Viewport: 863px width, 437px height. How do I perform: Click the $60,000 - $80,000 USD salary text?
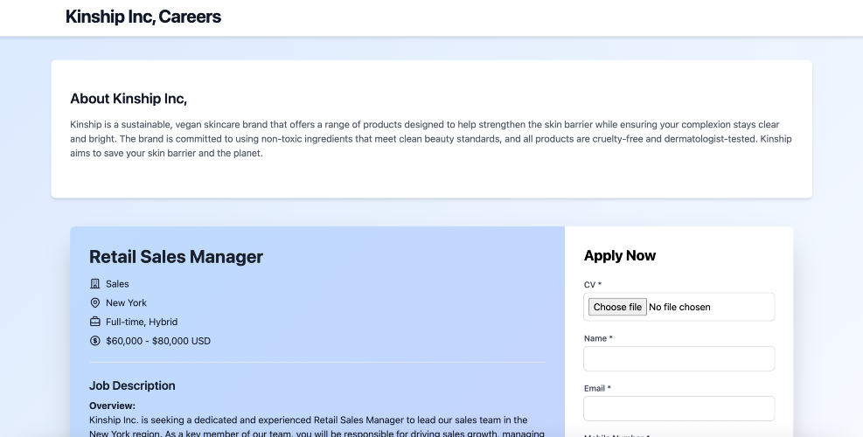point(158,341)
